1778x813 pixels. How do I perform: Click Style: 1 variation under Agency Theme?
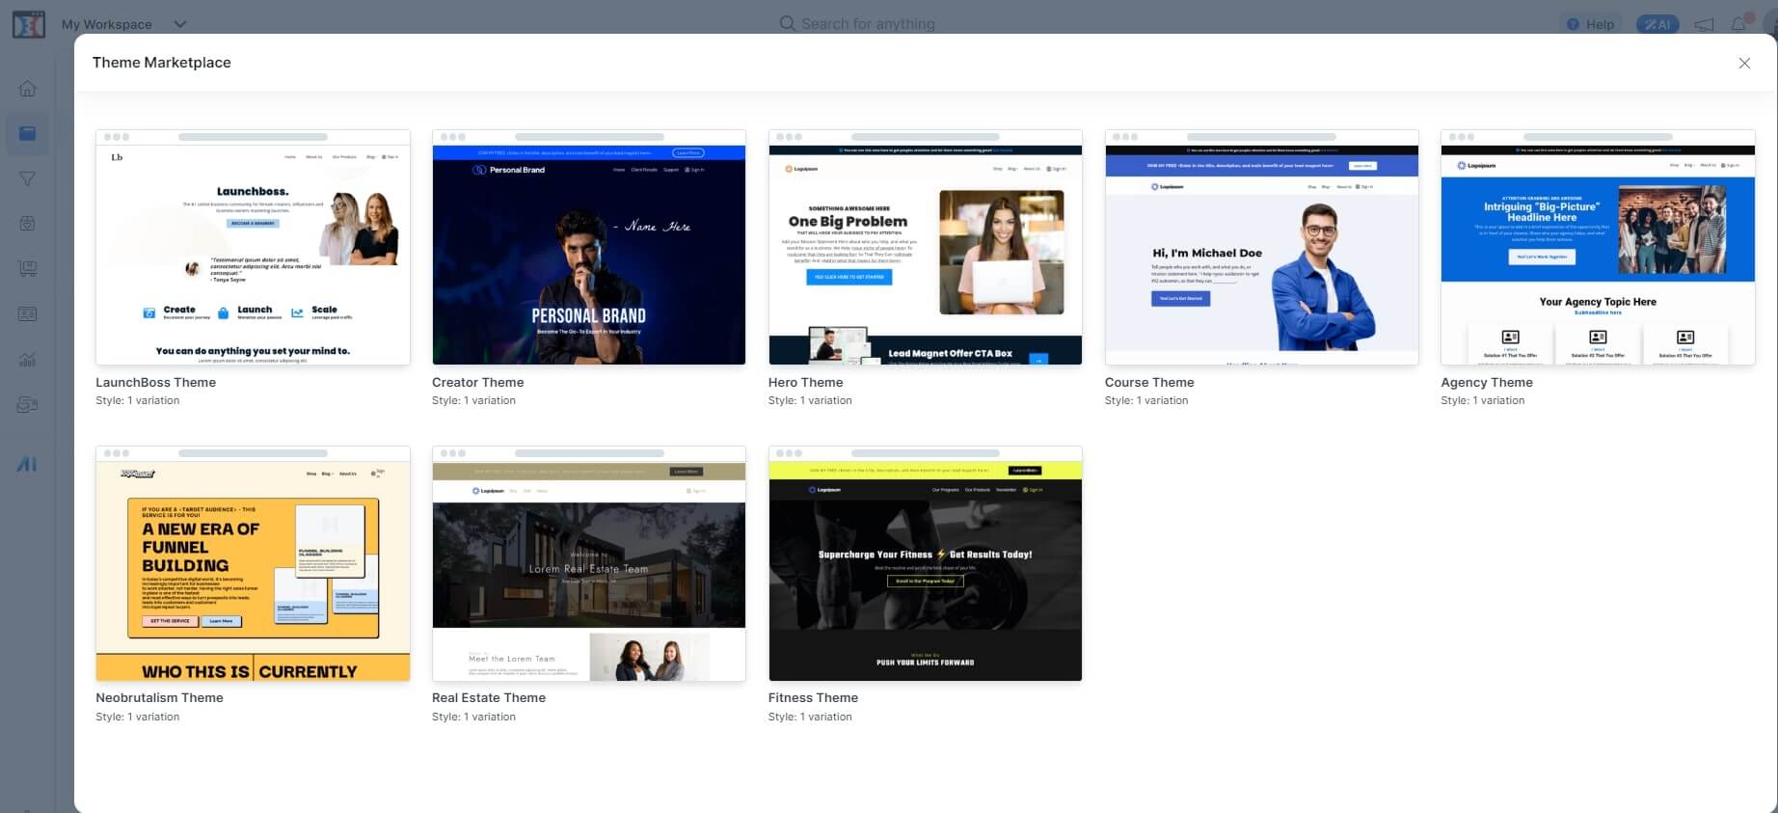1483,400
